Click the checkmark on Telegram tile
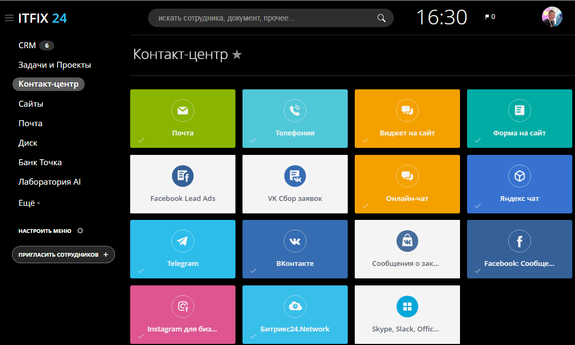Viewport: 575px width, 345px height. pyautogui.click(x=141, y=271)
